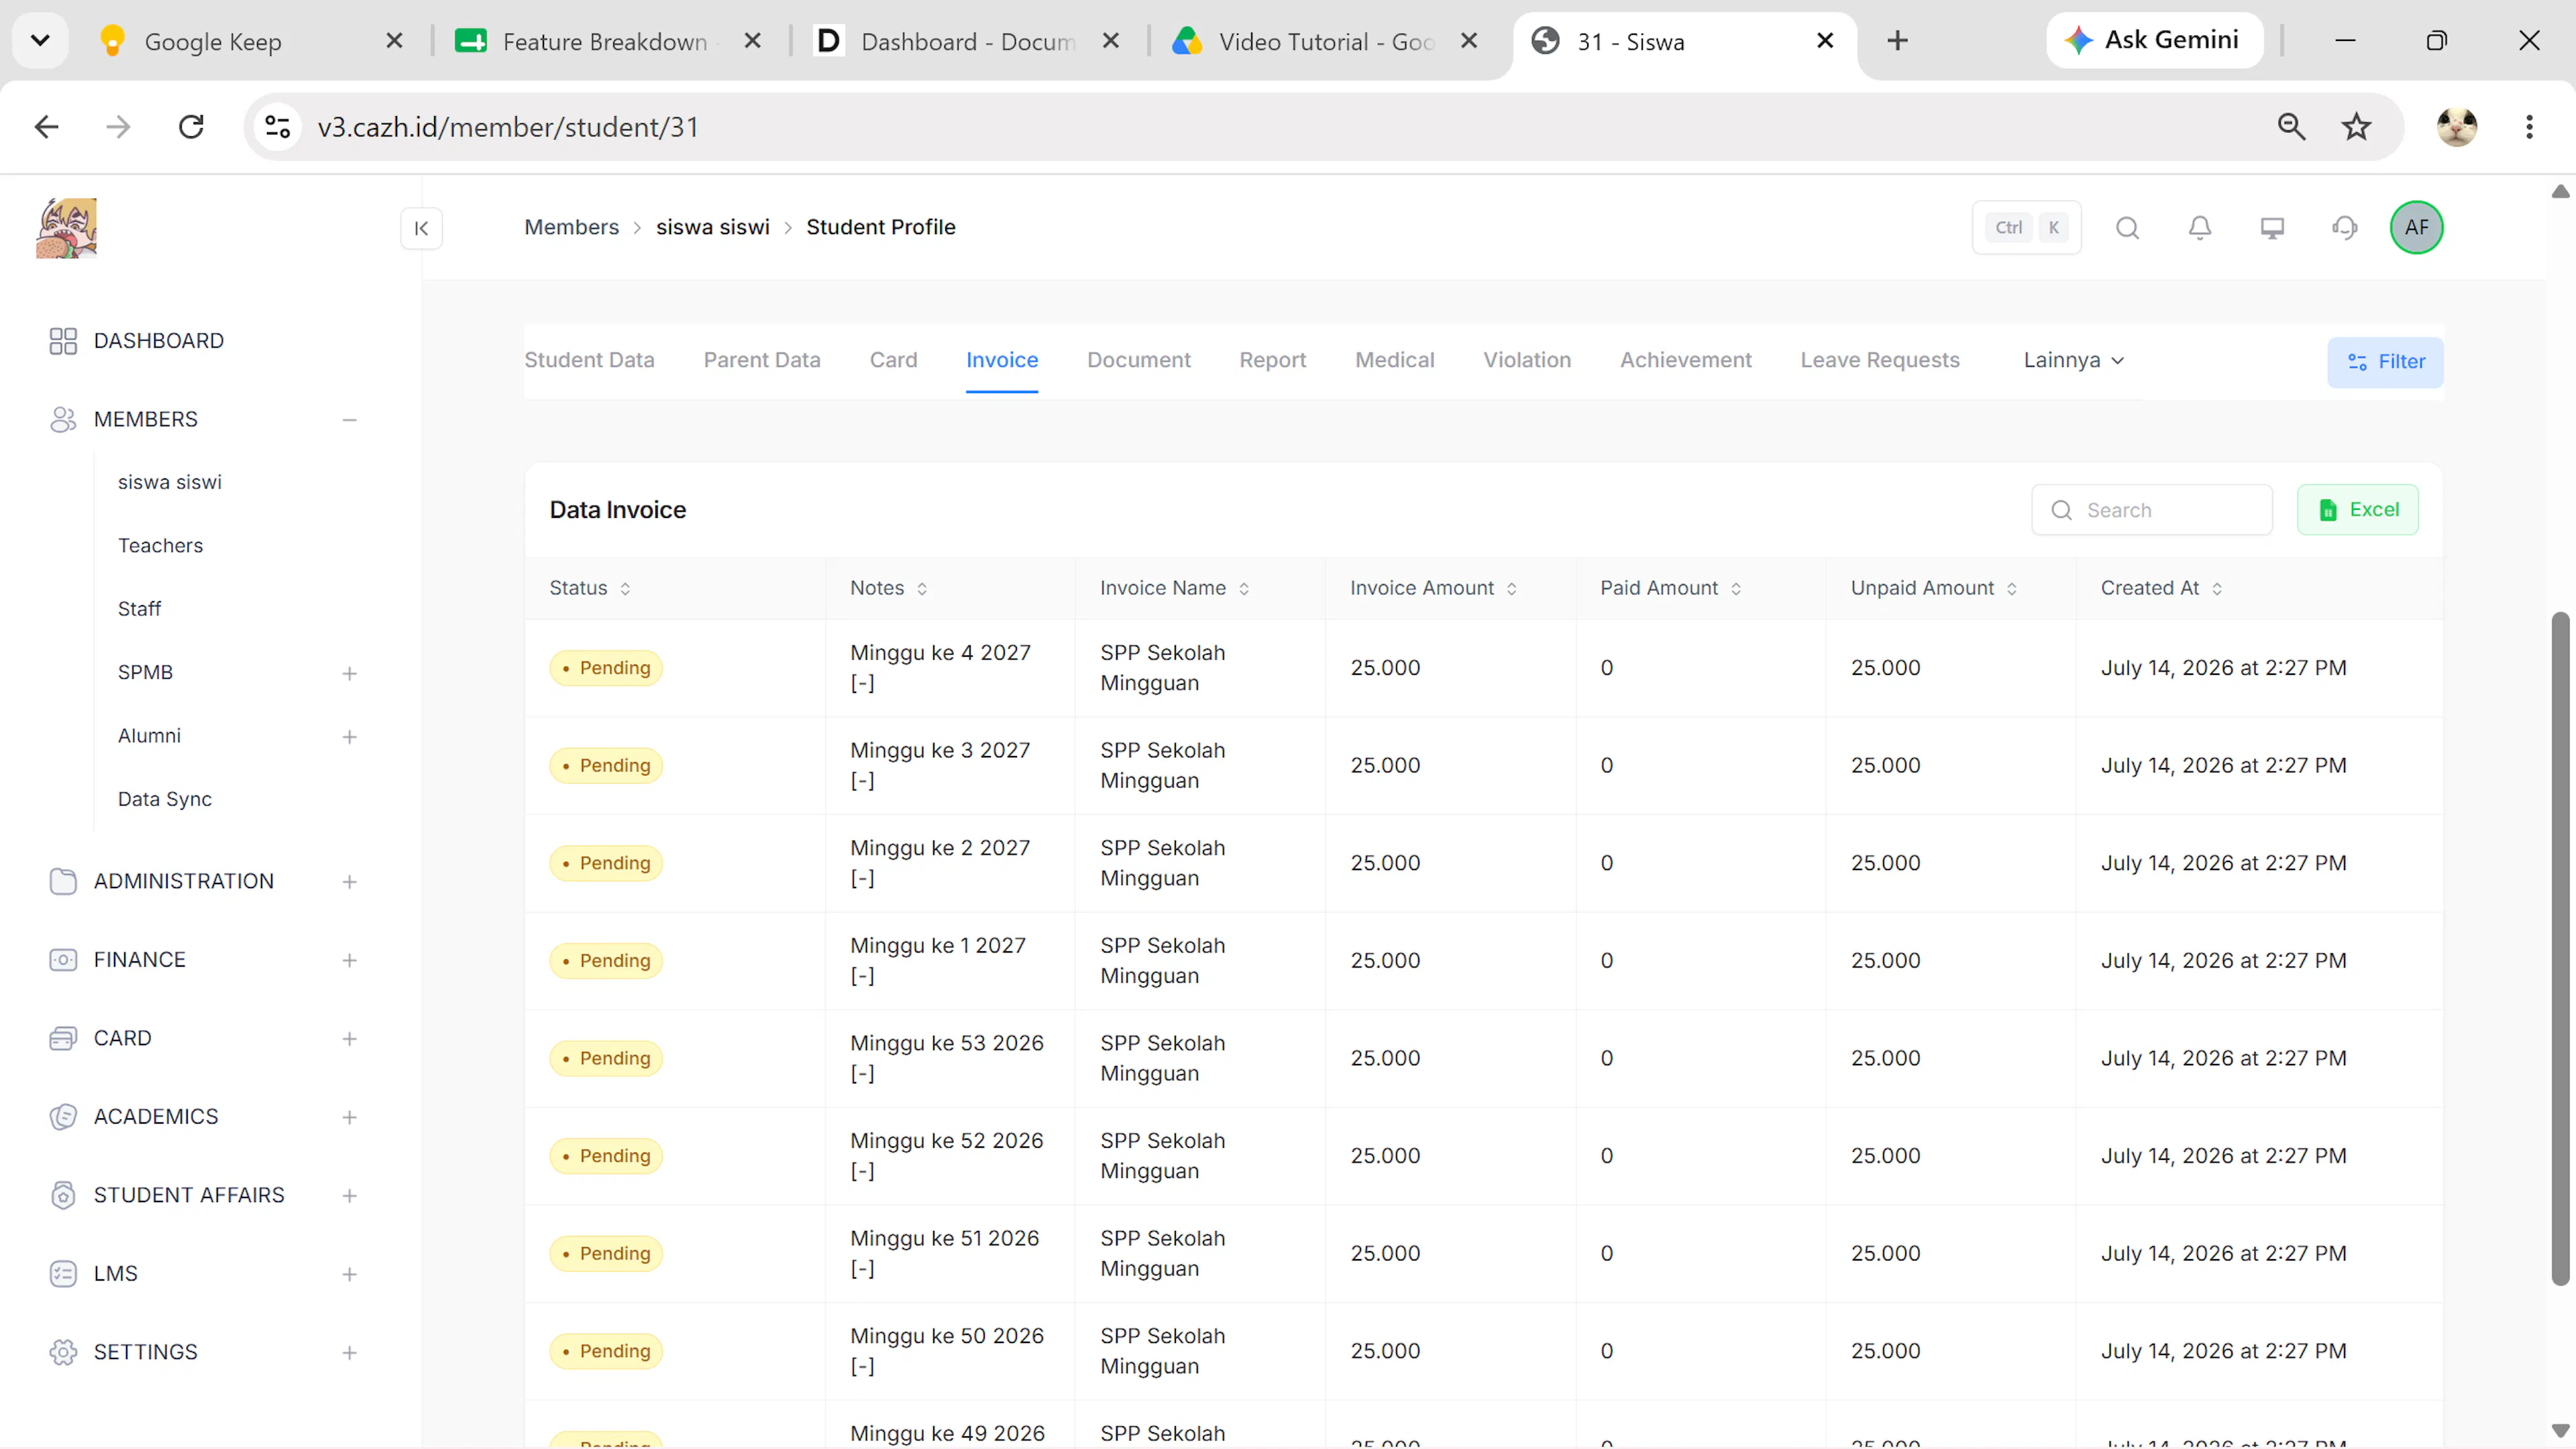This screenshot has height=1449, width=2576.
Task: Export invoices with the Excel button
Action: tap(2358, 510)
